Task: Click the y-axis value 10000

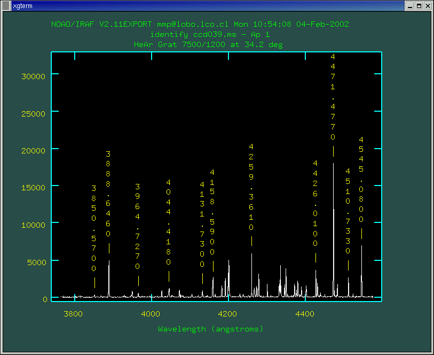Action: [x=33, y=225]
